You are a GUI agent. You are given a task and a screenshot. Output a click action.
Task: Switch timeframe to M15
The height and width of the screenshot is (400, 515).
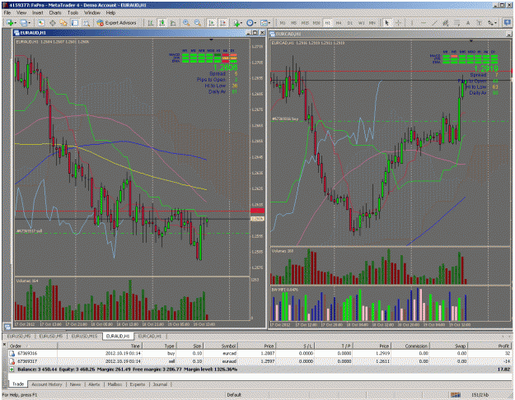305,23
